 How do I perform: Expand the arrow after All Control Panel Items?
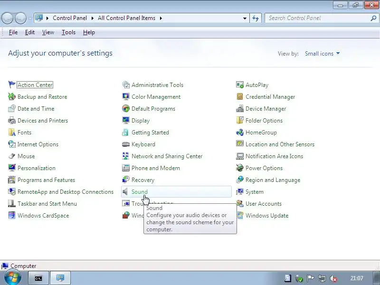click(x=161, y=18)
